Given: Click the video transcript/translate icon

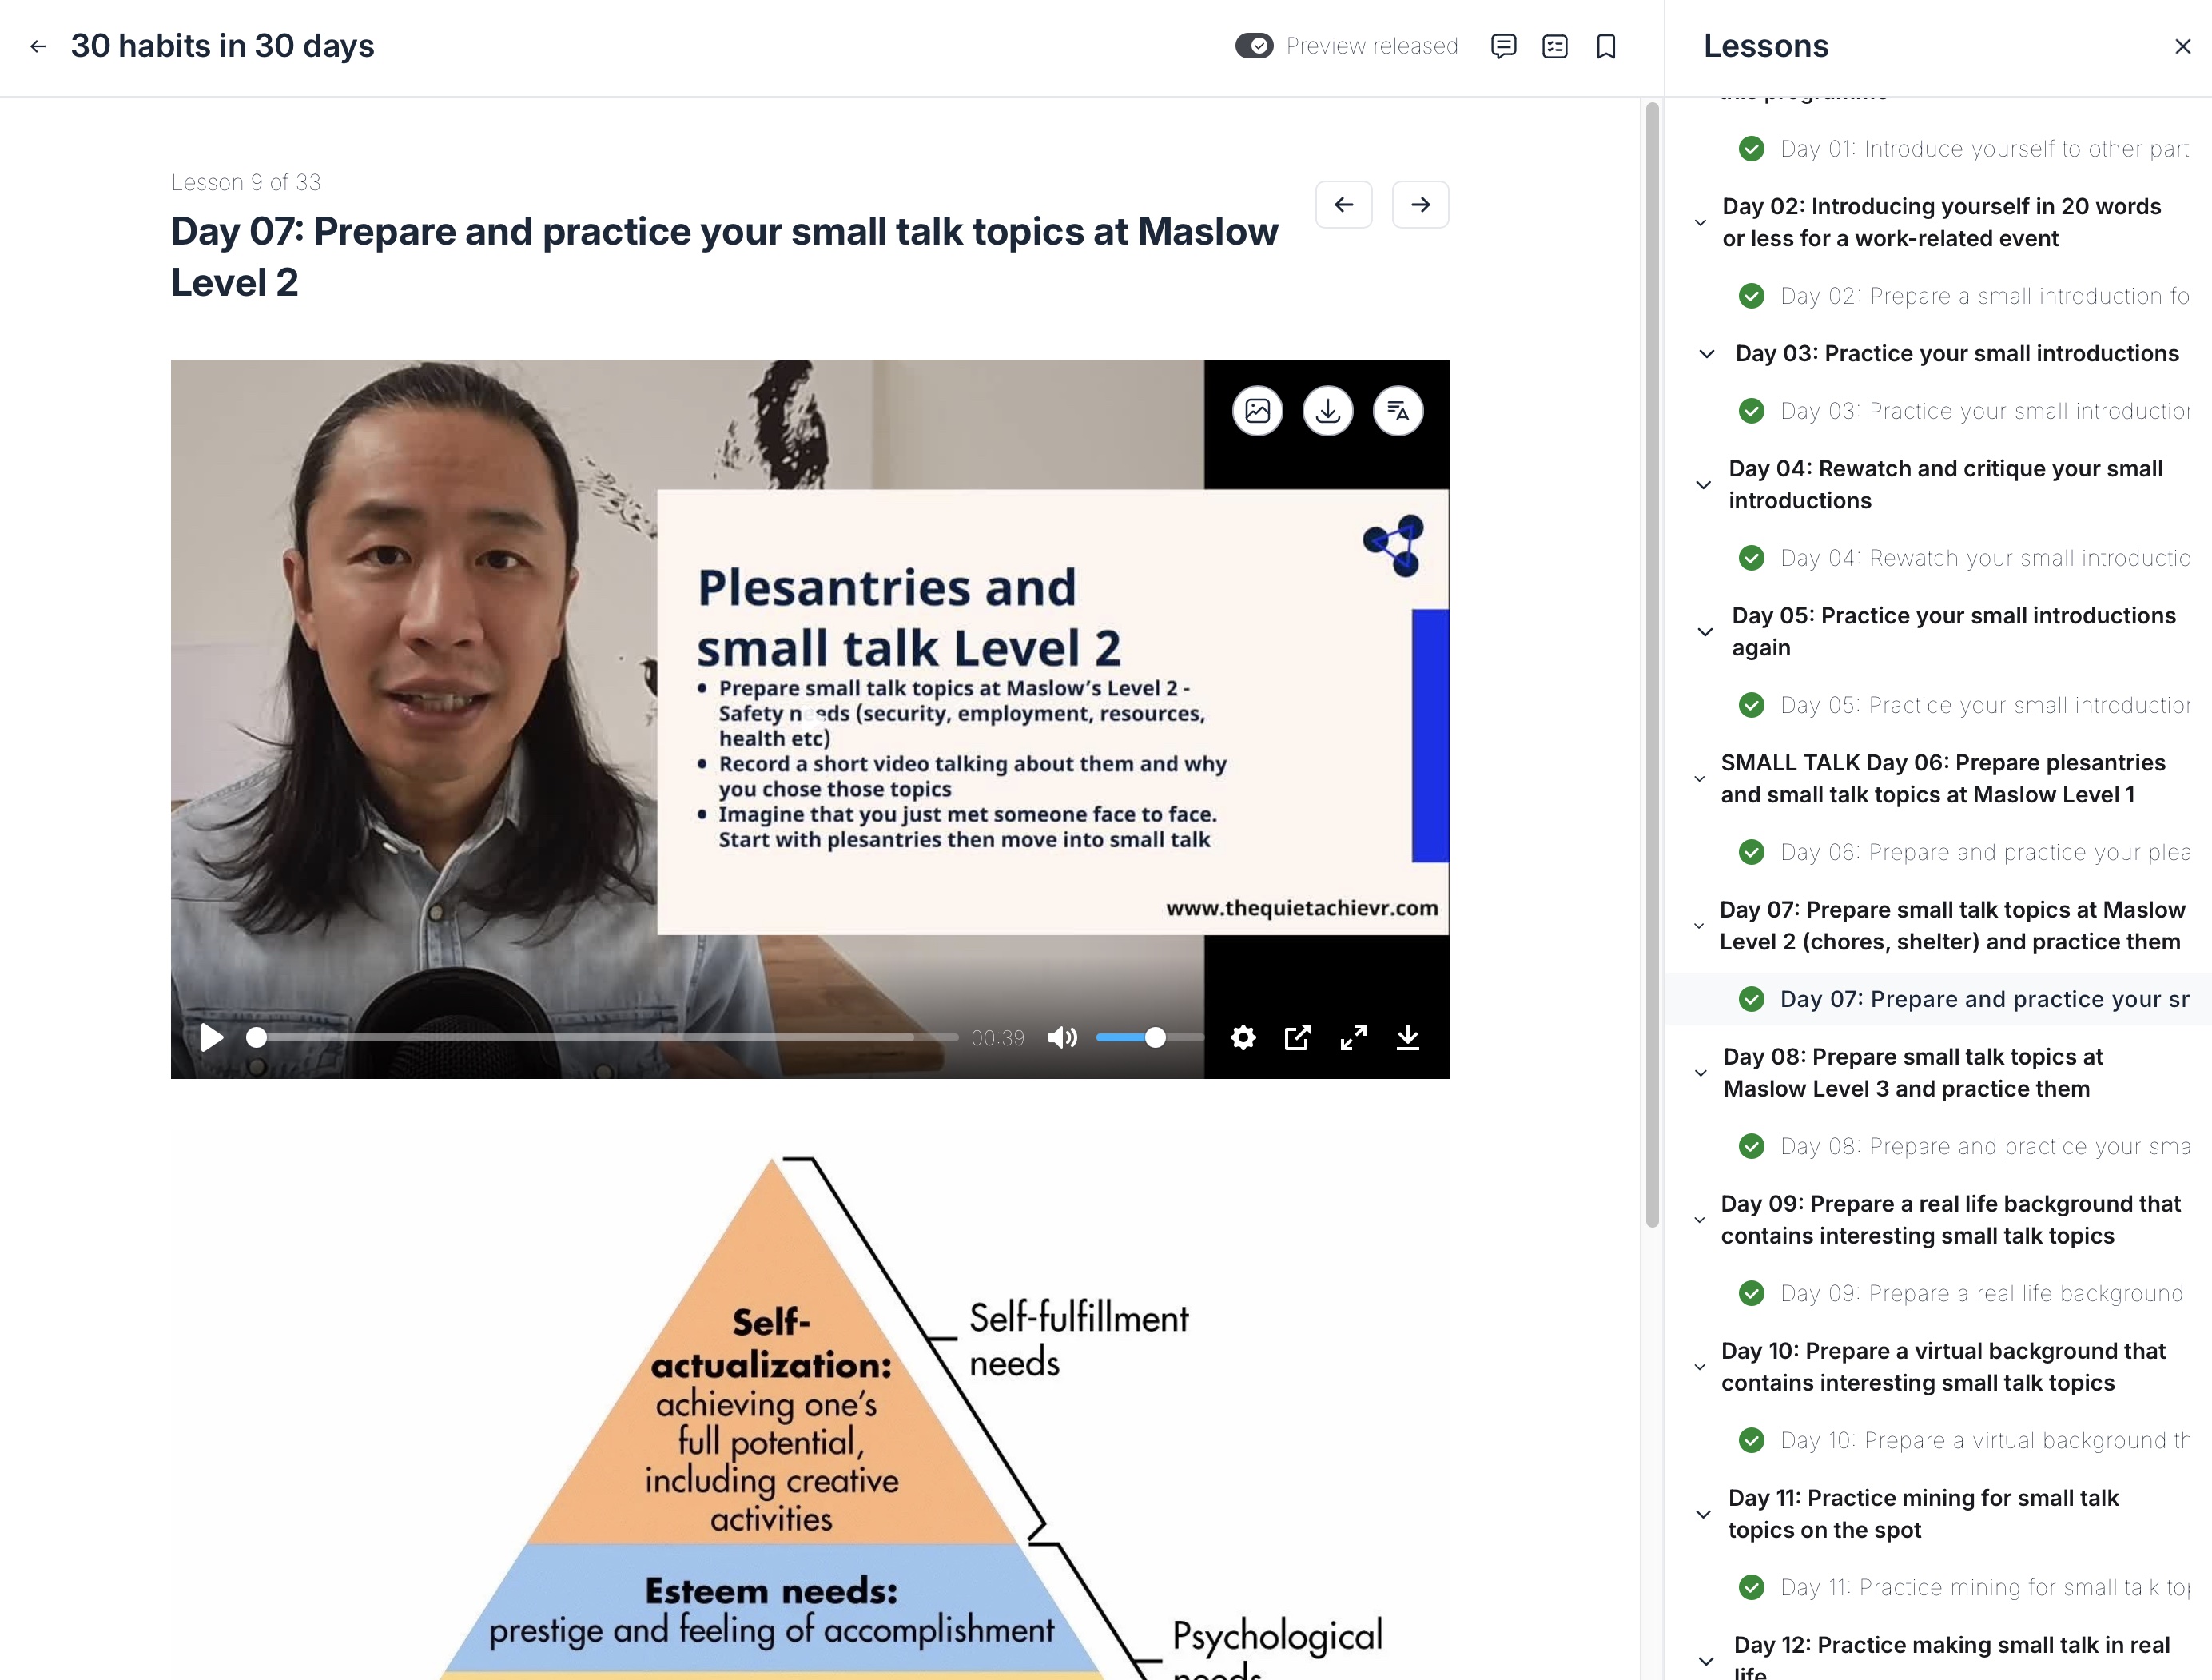Looking at the screenshot, I should point(1398,411).
